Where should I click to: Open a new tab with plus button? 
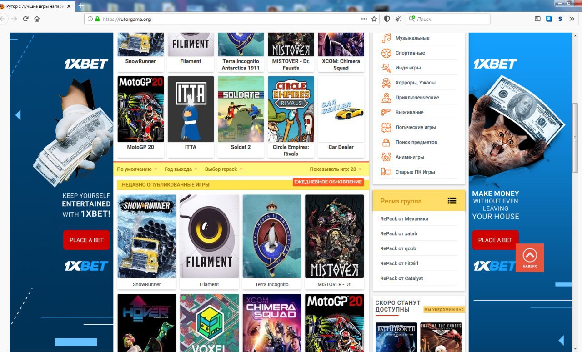81,6
